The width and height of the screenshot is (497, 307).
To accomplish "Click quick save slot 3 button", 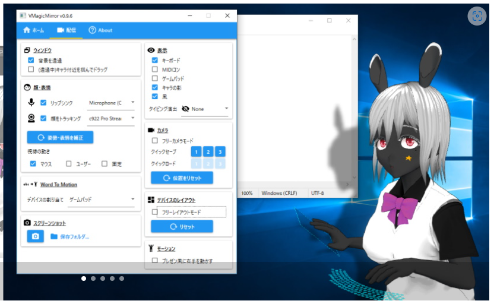I will [220, 151].
